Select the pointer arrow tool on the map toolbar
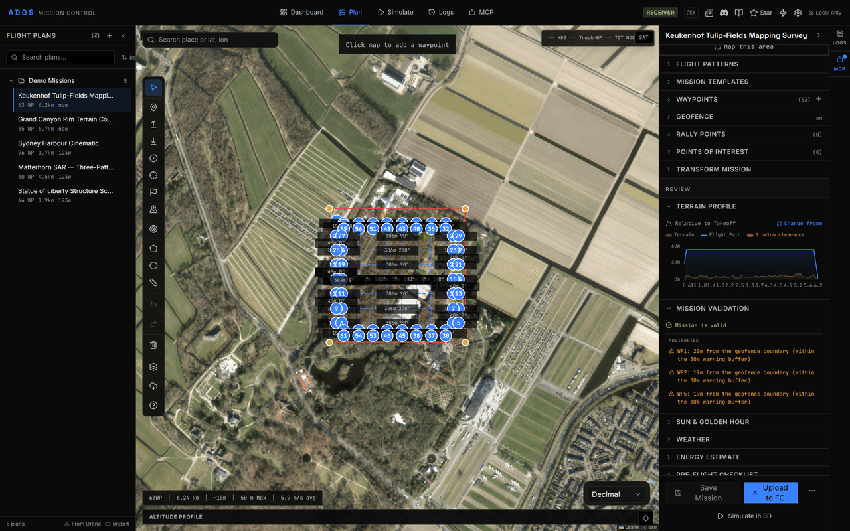Viewport: 850px width, 531px height. click(153, 88)
